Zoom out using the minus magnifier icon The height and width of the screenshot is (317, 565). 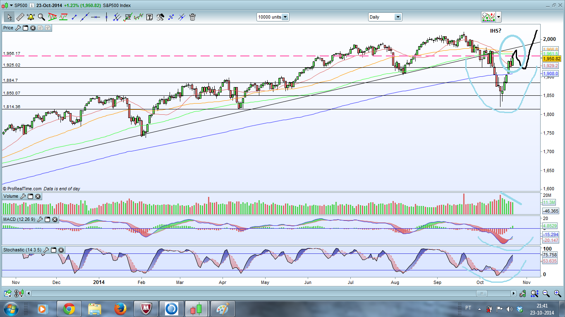[x=546, y=293]
